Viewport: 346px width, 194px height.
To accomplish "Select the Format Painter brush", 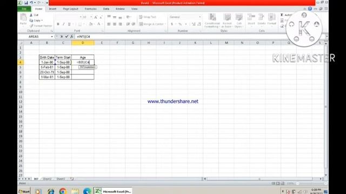I will pyautogui.click(x=31, y=26).
